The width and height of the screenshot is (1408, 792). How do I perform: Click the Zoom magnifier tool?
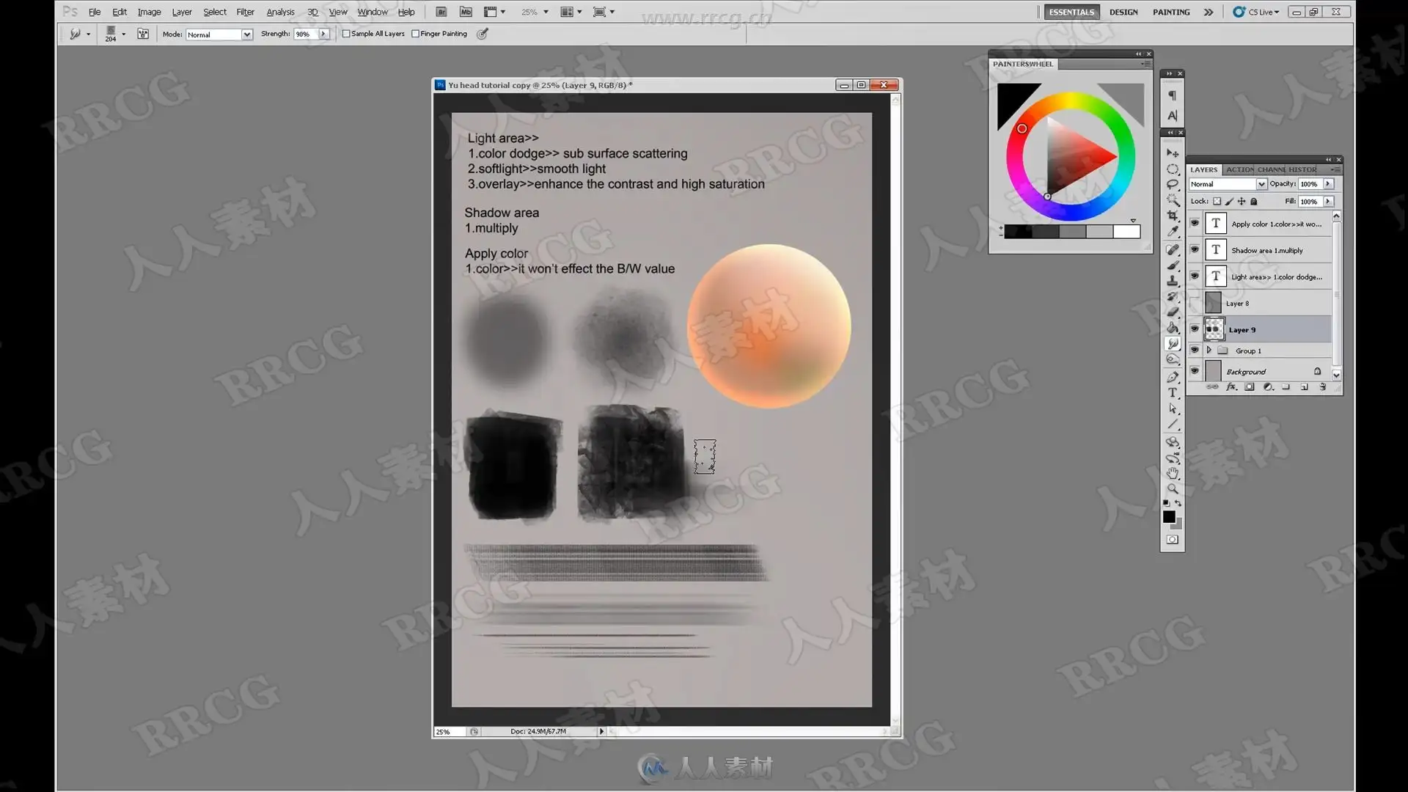1173,488
